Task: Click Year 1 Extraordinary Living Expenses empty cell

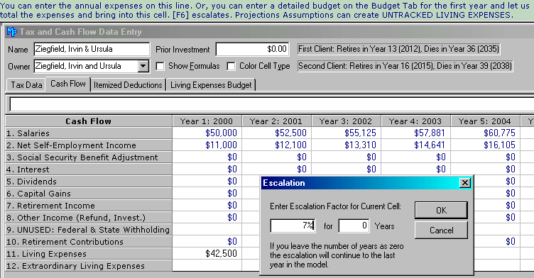Action: point(207,266)
